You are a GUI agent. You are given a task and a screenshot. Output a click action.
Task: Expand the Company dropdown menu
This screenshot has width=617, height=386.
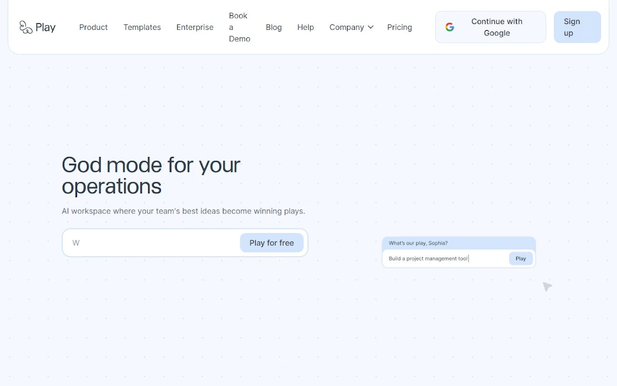pyautogui.click(x=352, y=27)
